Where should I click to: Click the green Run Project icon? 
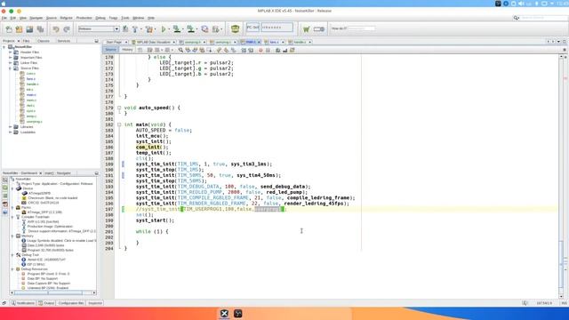tap(164, 29)
